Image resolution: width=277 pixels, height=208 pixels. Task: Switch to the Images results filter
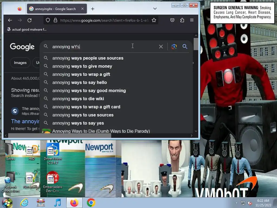[x=20, y=63]
